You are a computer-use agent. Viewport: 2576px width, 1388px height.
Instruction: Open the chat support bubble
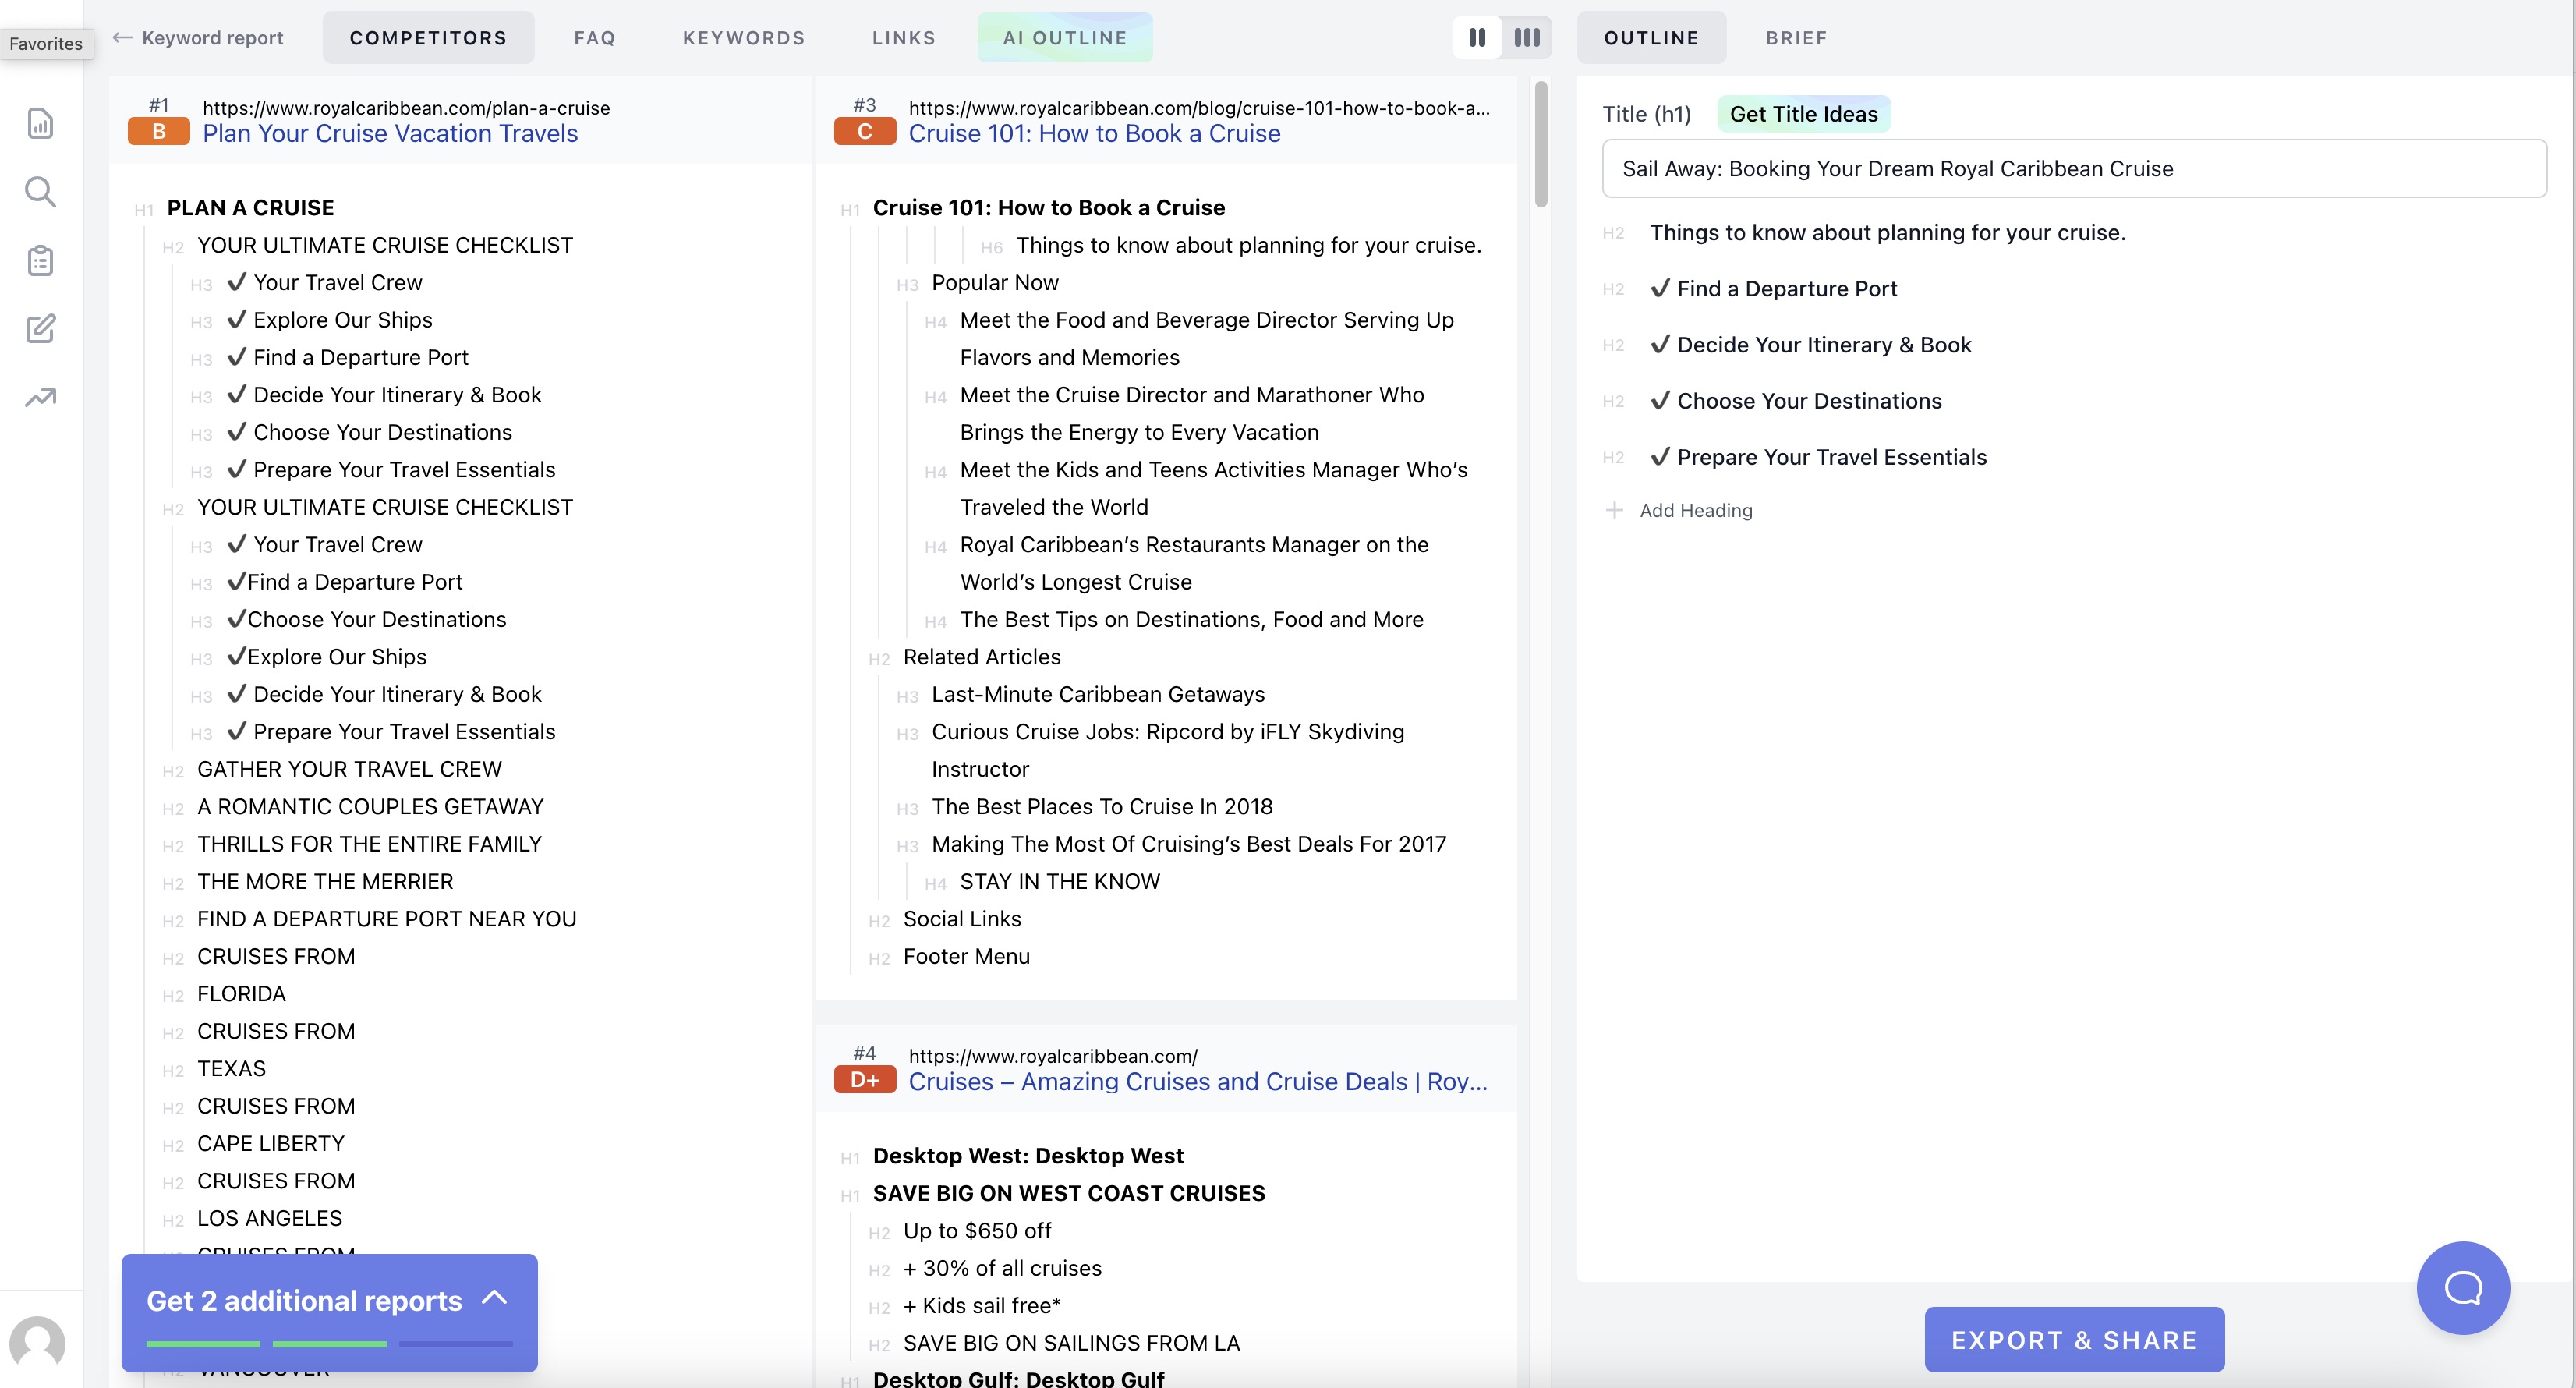tap(2463, 1288)
